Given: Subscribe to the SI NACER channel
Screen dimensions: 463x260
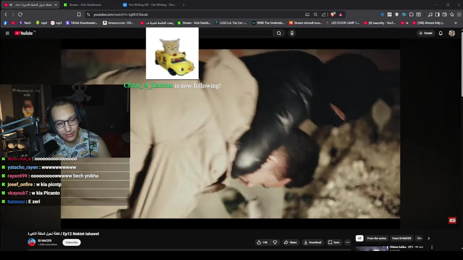Looking at the screenshot, I should click(x=72, y=242).
